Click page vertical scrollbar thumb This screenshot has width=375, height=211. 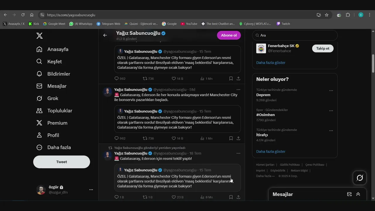click(x=373, y=63)
